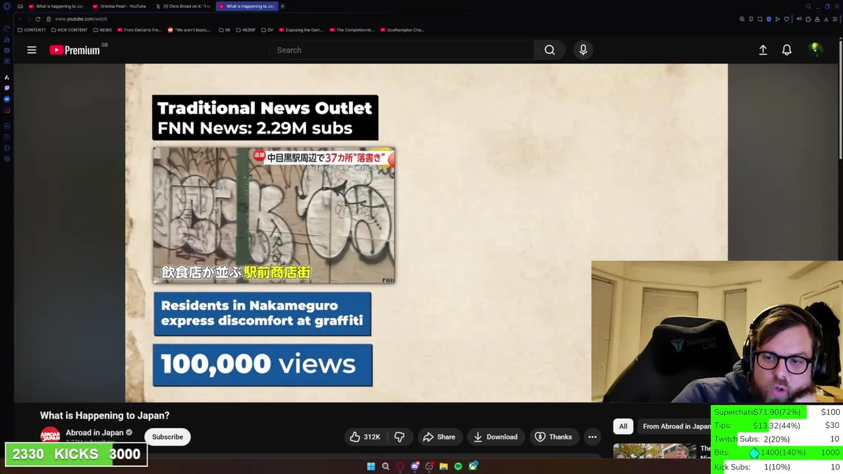Click the magnifier search button
The width and height of the screenshot is (843, 474).
(549, 50)
